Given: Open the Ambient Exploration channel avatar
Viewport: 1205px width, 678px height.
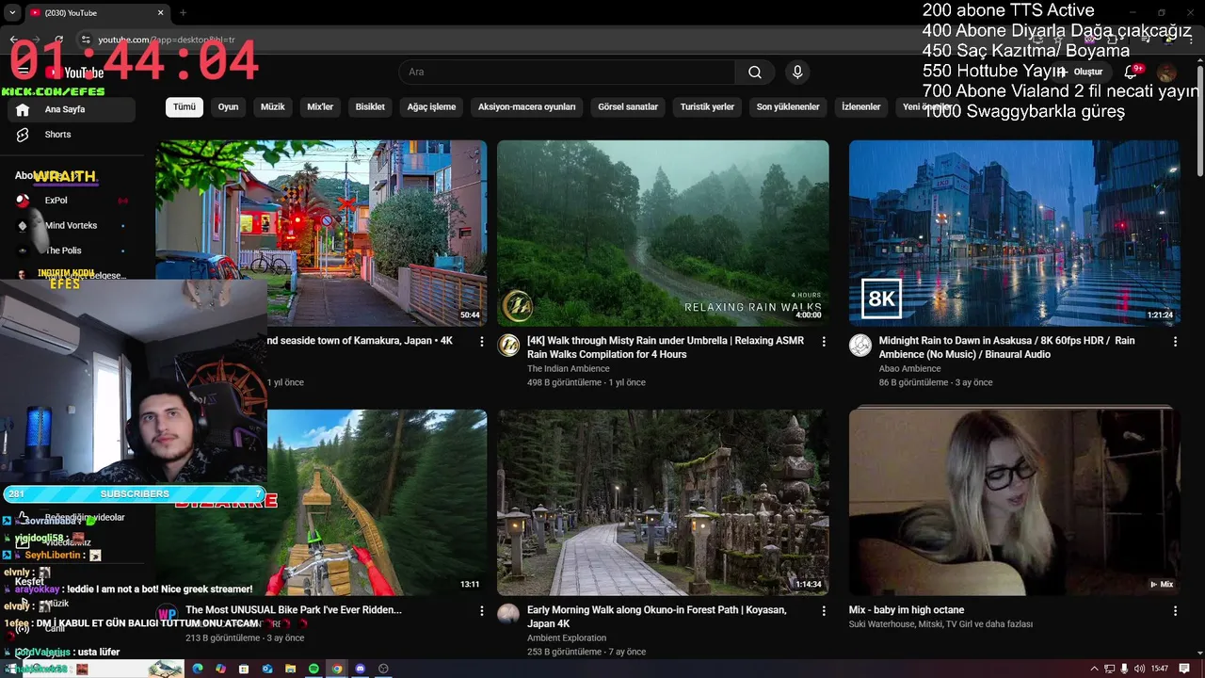Looking at the screenshot, I should coord(508,615).
